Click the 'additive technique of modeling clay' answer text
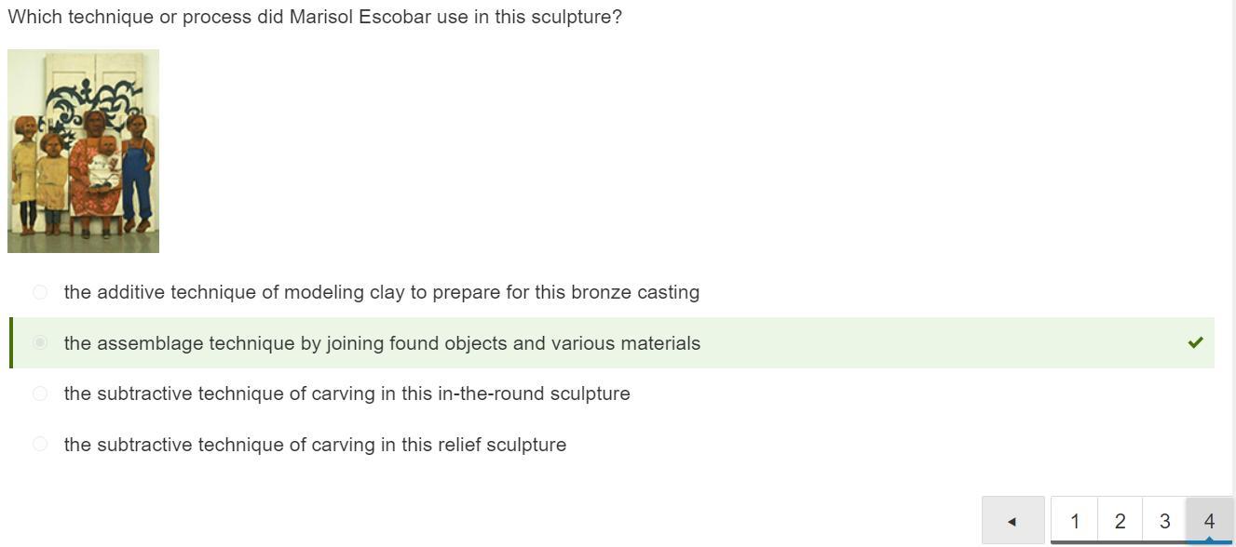This screenshot has width=1236, height=547. (382, 292)
